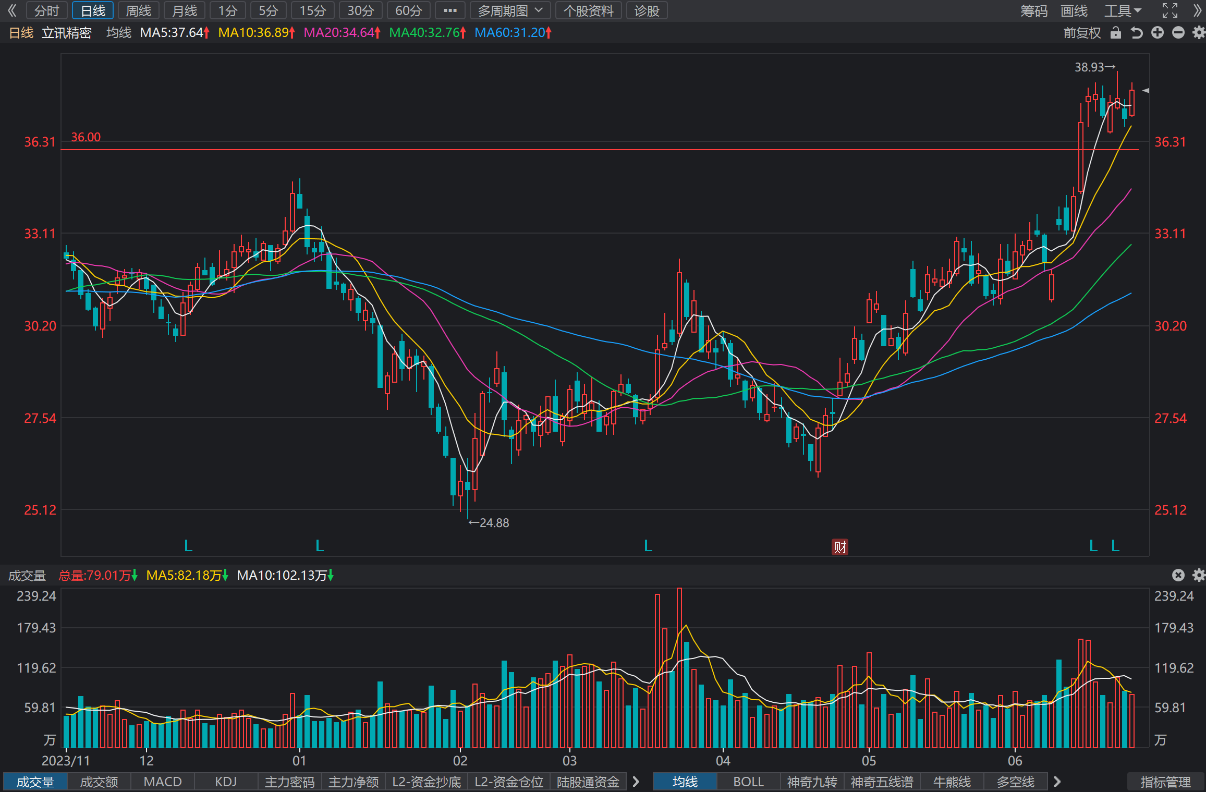Click the double-right expand arrow icon
This screenshot has width=1206, height=792.
tap(1197, 10)
